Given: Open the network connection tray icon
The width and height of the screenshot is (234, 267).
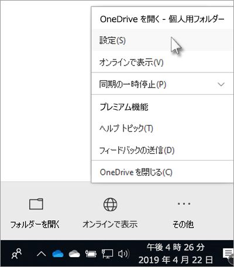Looking at the screenshot, I should click(x=107, y=254).
